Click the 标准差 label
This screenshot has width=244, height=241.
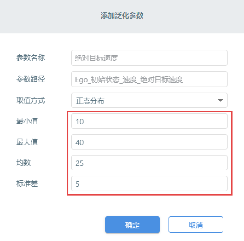27,184
